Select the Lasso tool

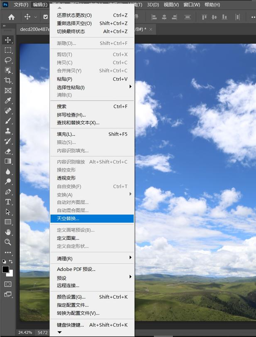point(8,60)
